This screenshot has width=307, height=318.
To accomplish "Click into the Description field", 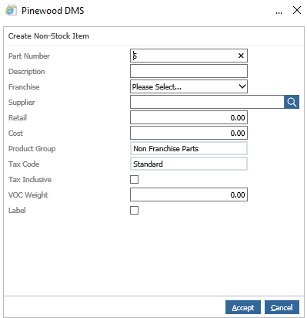I will click(189, 71).
